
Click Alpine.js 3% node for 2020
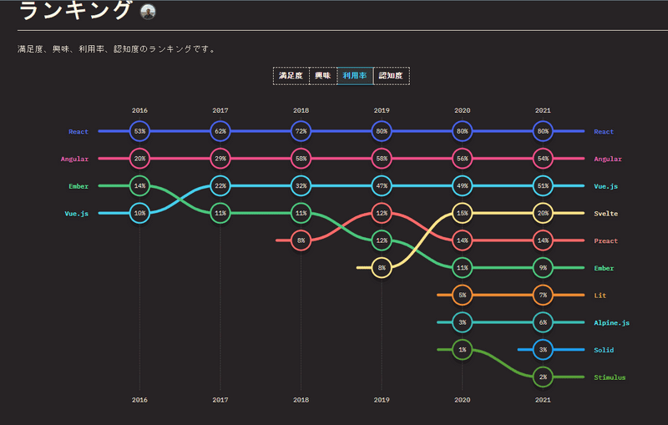463,322
